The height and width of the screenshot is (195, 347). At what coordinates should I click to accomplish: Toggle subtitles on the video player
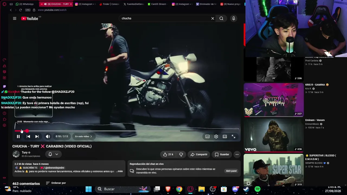point(207,136)
